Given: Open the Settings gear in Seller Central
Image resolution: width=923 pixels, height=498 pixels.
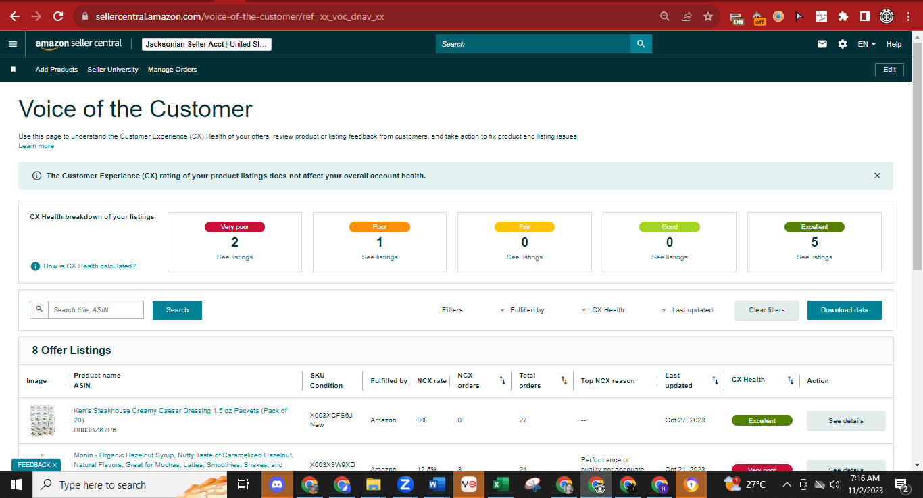Looking at the screenshot, I should tap(843, 44).
